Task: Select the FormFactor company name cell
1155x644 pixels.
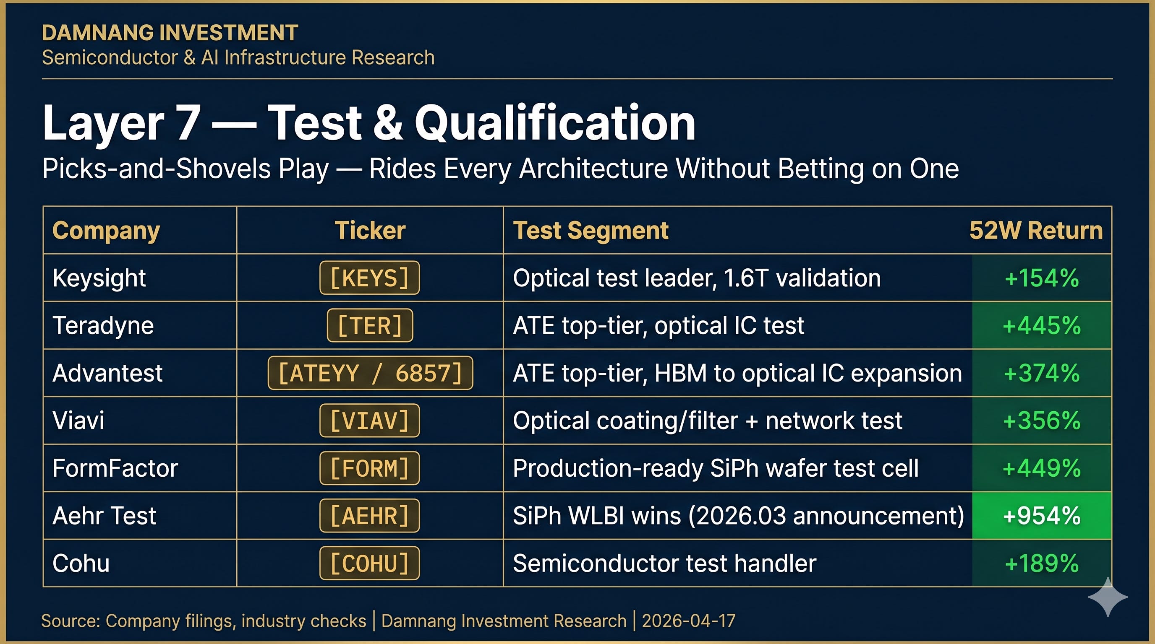Action: click(140, 468)
